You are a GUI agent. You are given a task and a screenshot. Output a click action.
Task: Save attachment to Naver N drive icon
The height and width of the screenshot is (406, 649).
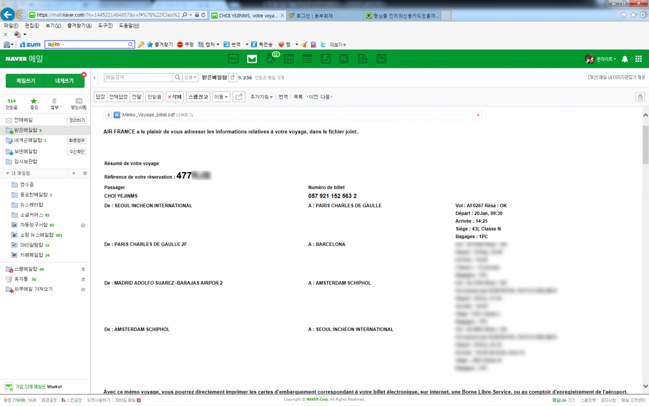coord(117,115)
